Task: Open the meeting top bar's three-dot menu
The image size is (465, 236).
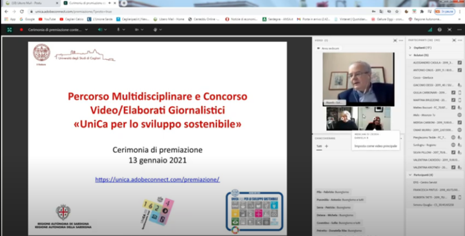Action: coord(459,30)
